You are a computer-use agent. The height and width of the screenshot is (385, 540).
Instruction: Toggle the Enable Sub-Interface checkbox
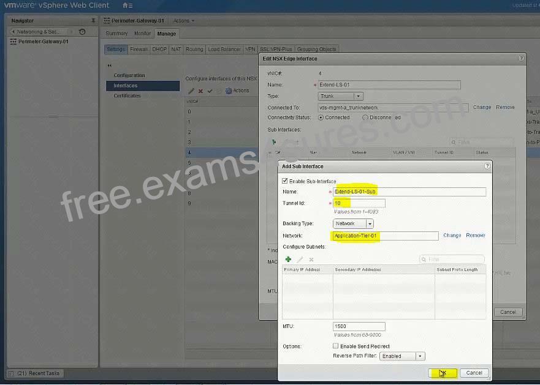pos(285,181)
